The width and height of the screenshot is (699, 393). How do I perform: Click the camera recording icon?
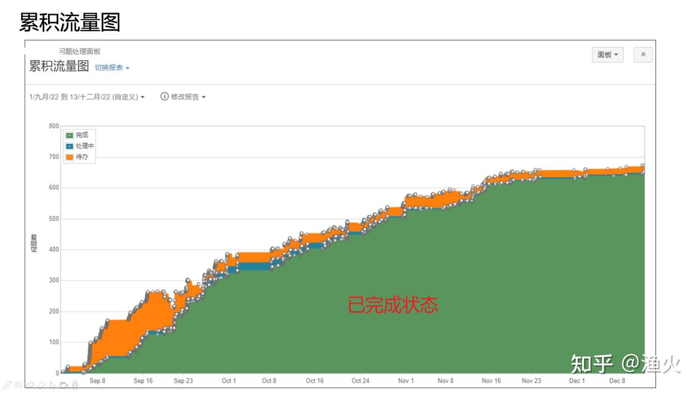coord(64,385)
